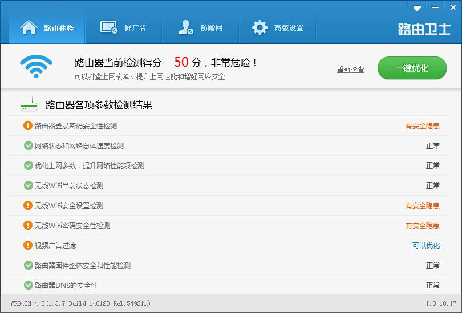Click green check icon for 路由器固件整体安全和性能检测
The height and width of the screenshot is (313, 462).
tap(29, 265)
